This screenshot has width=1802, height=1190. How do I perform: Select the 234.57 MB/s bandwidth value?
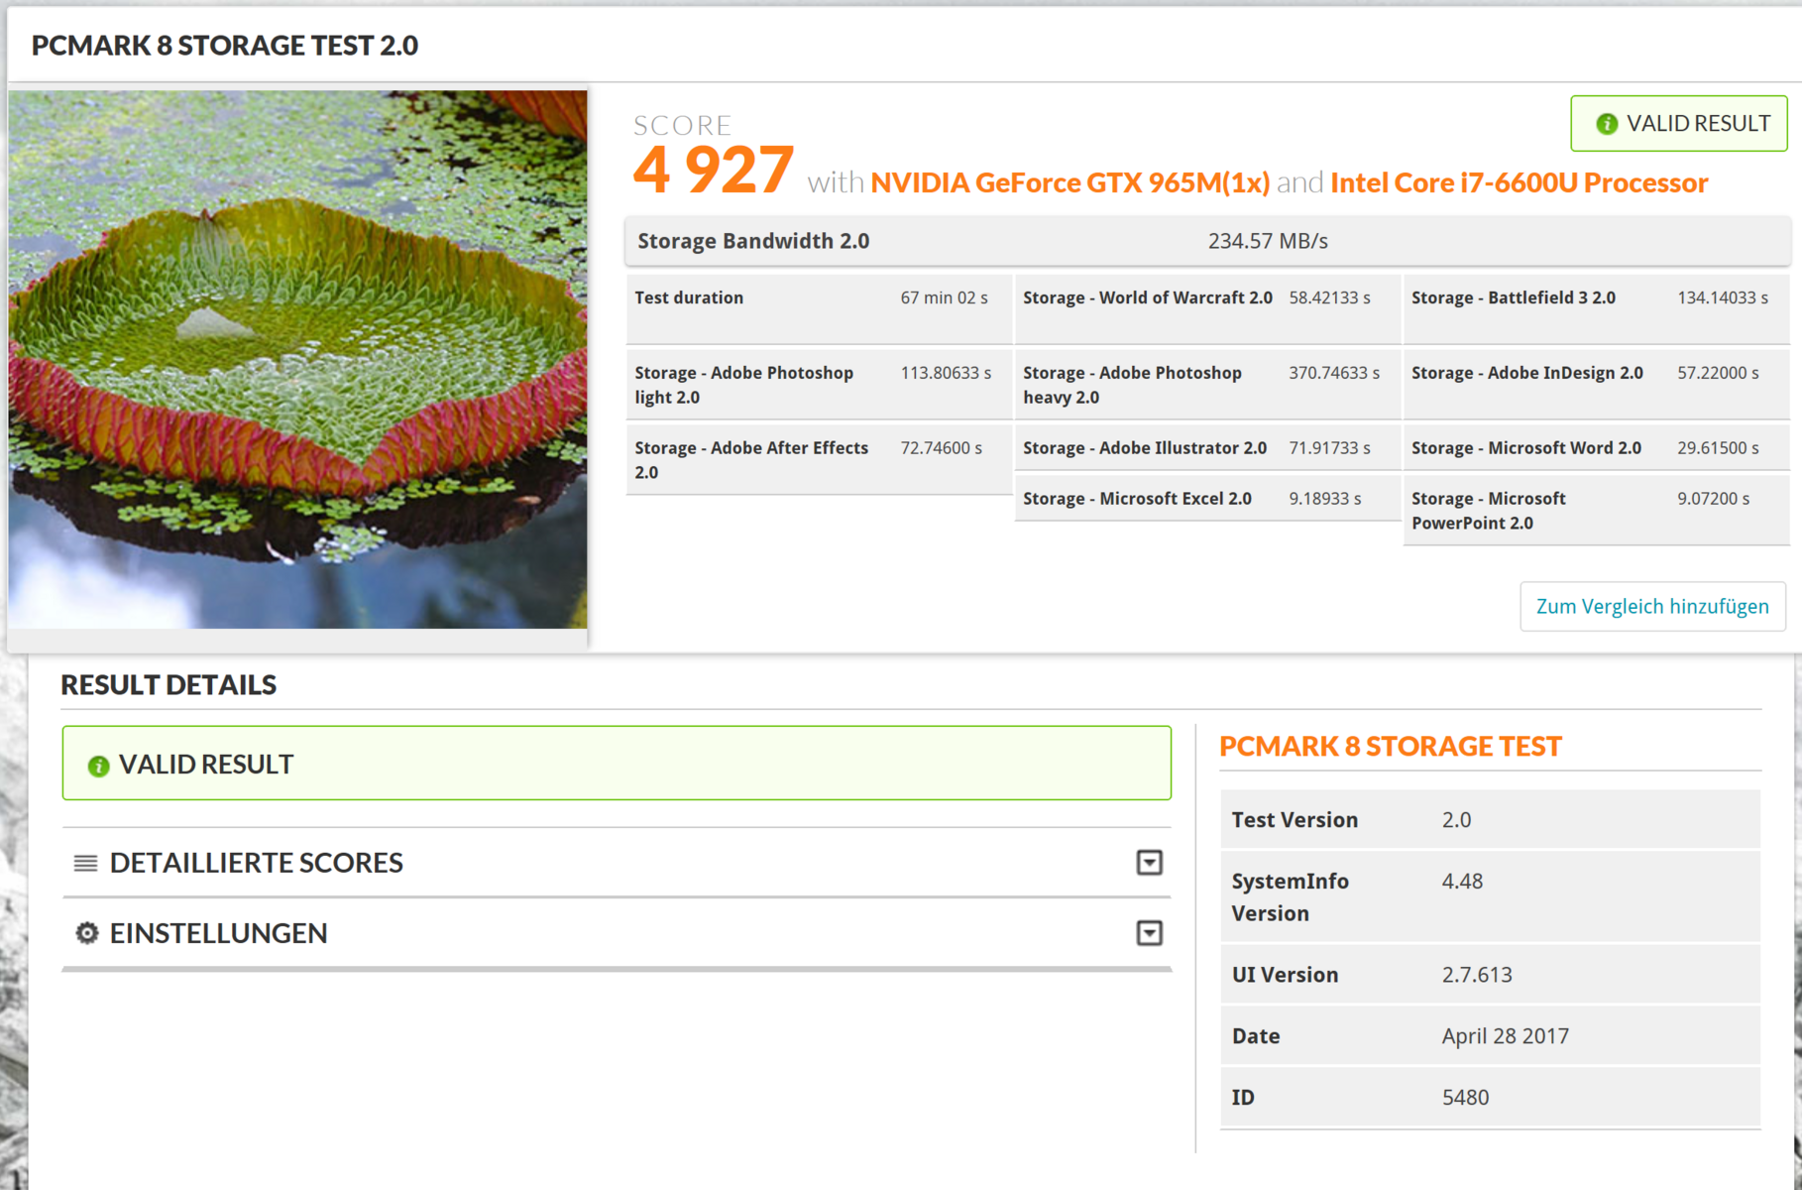[1268, 241]
